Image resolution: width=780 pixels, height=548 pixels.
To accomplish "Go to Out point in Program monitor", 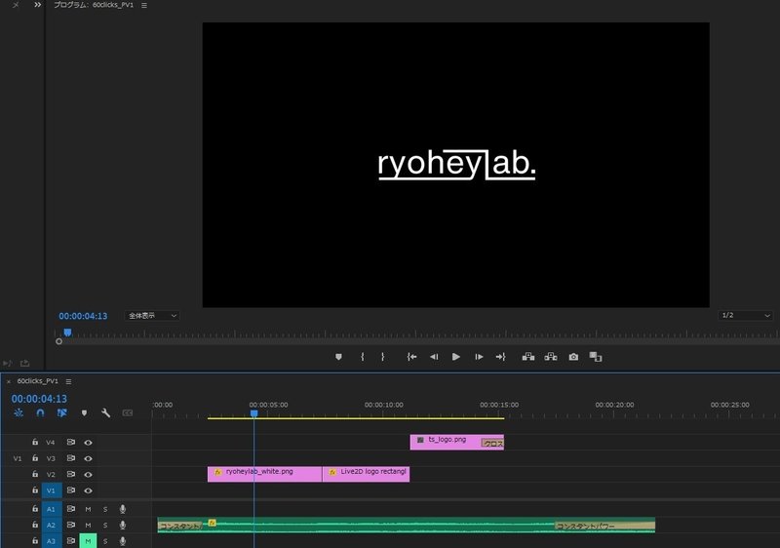I will click(500, 357).
